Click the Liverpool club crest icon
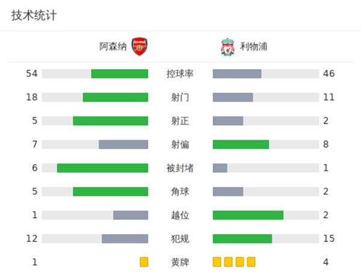The height and width of the screenshot is (276, 361). (x=227, y=46)
